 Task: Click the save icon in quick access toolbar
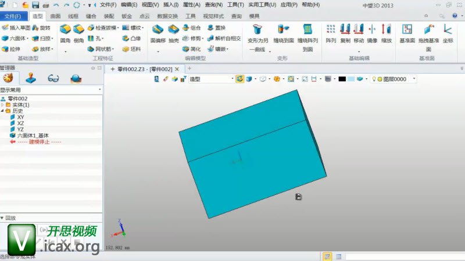[x=35, y=5]
